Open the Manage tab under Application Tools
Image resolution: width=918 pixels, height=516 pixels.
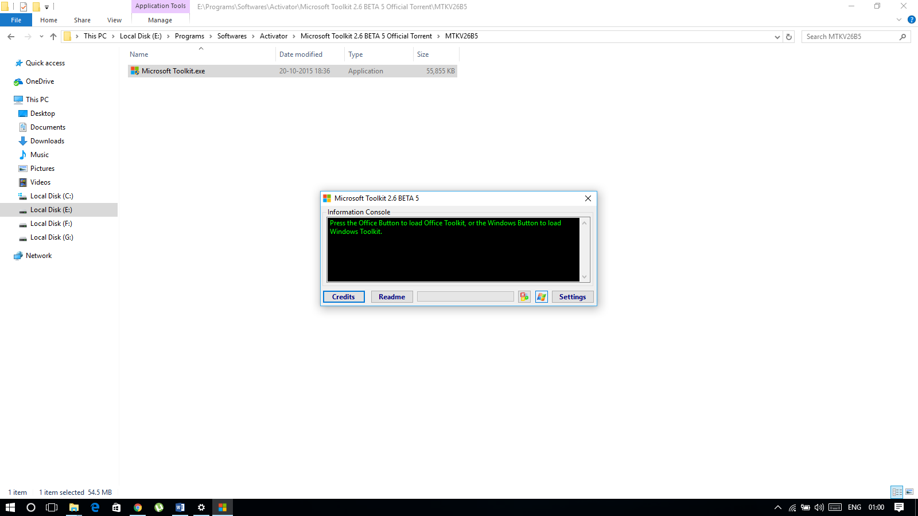pyautogui.click(x=160, y=19)
